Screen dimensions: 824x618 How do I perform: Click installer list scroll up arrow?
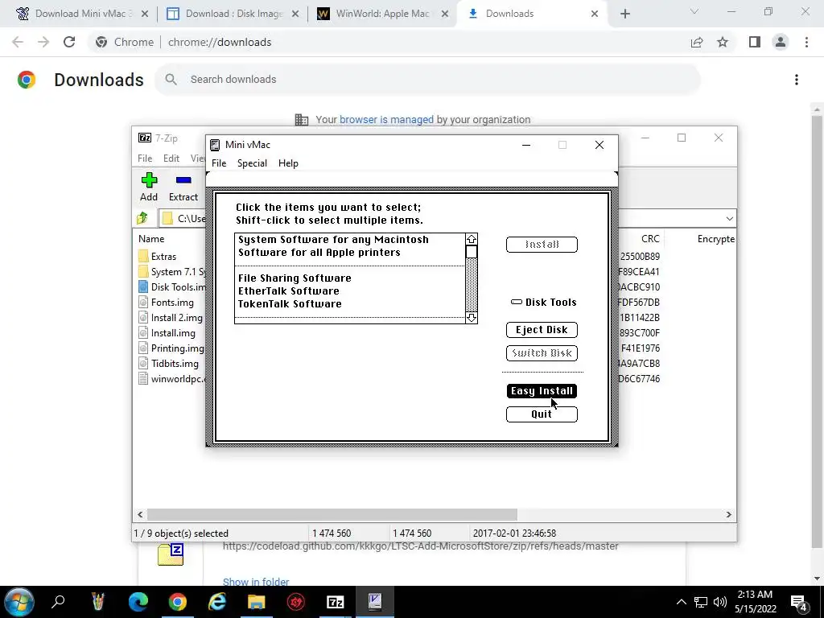pos(472,239)
